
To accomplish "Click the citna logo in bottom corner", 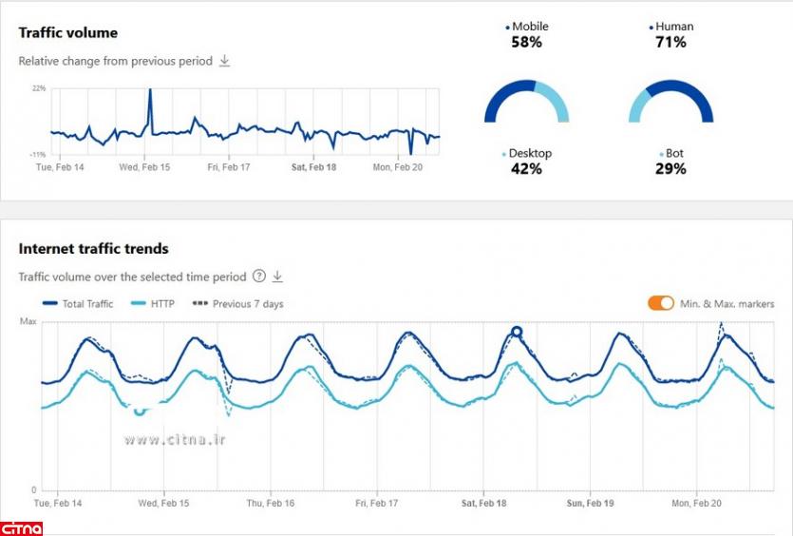I will click(x=21, y=526).
